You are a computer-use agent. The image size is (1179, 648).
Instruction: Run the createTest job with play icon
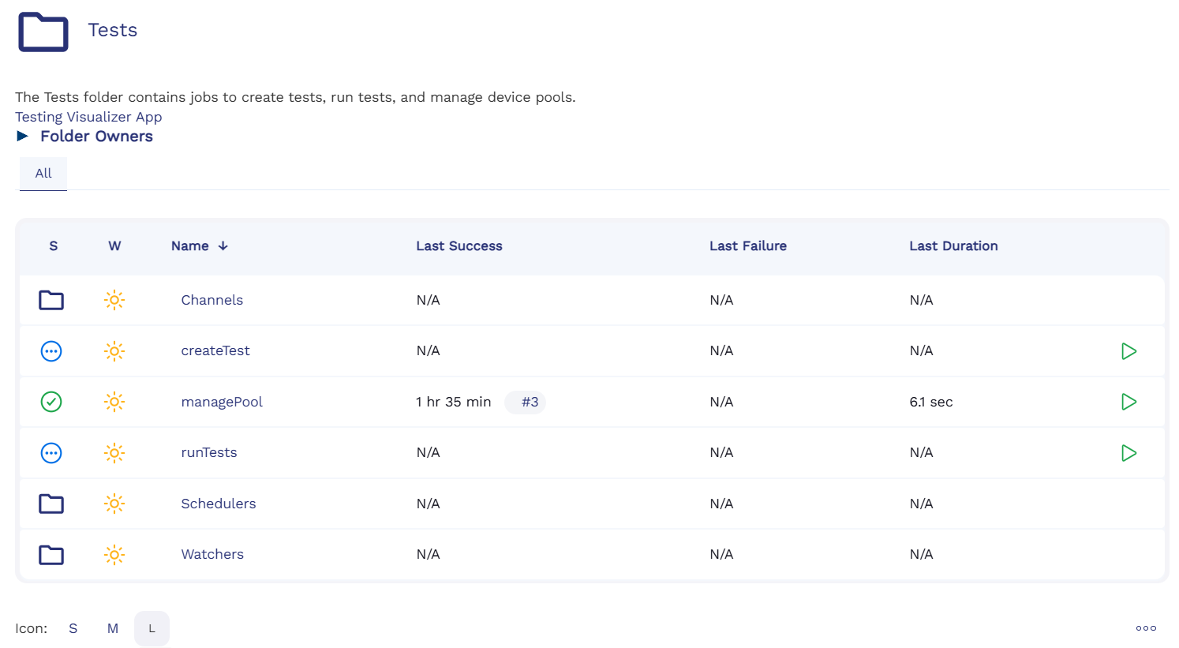pos(1128,351)
